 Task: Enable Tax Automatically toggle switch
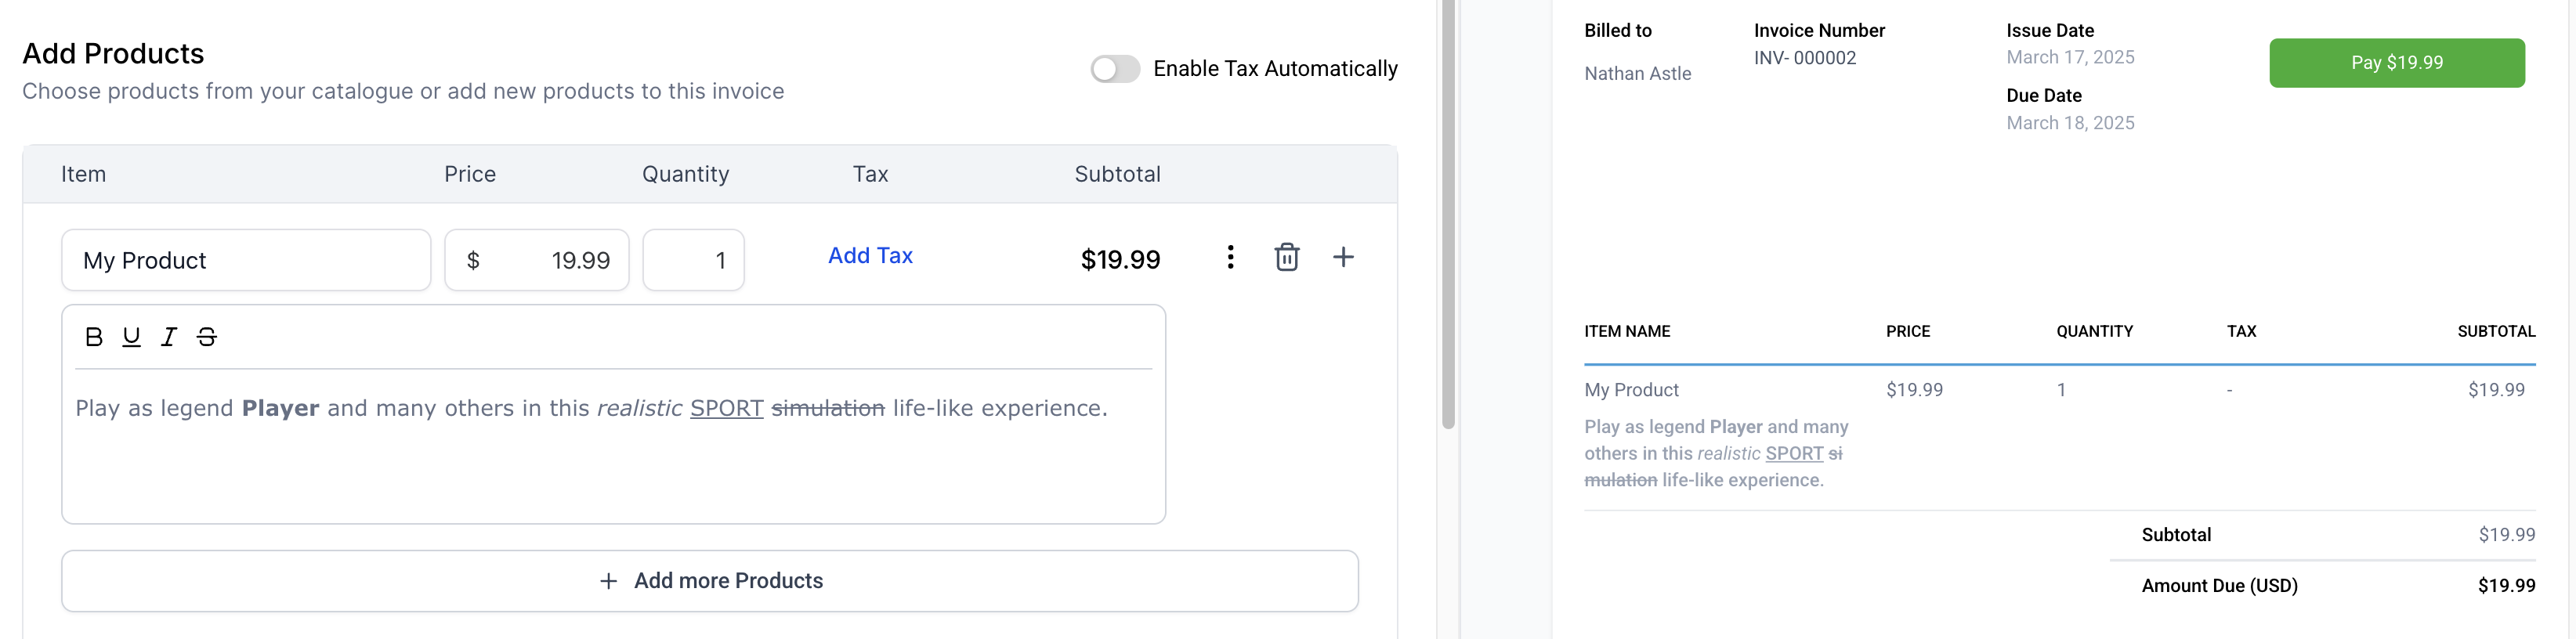(x=1115, y=69)
